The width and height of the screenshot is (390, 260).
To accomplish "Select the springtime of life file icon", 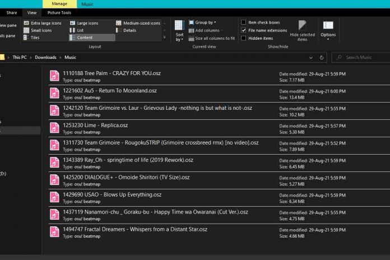I will click(x=54, y=162).
